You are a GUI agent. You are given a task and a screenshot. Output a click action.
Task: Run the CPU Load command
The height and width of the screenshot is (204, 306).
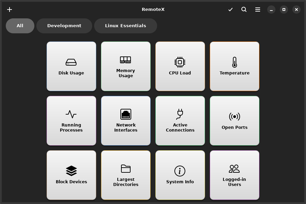180,67
